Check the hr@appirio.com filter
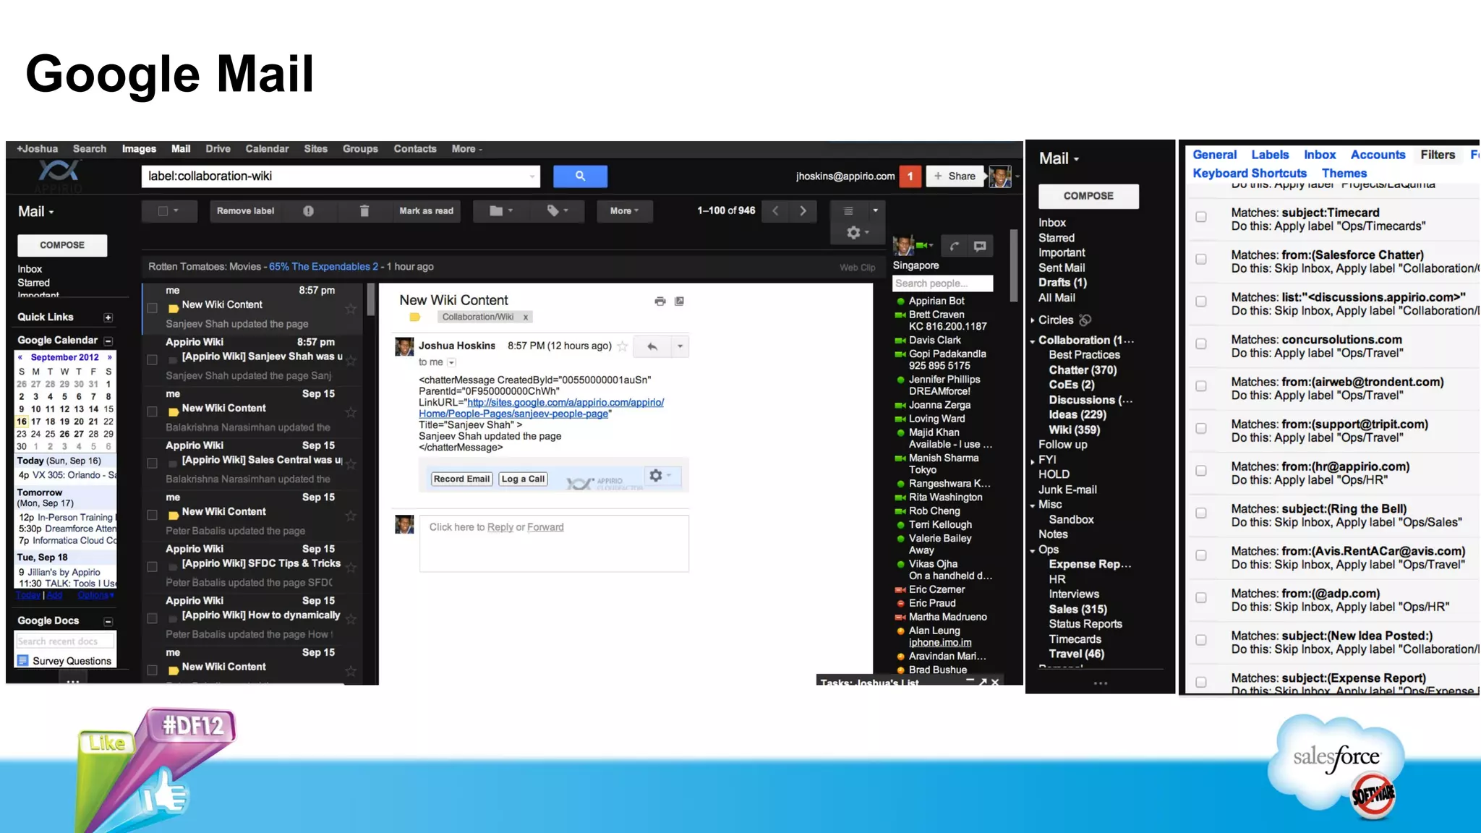This screenshot has width=1481, height=833. coord(1201,471)
